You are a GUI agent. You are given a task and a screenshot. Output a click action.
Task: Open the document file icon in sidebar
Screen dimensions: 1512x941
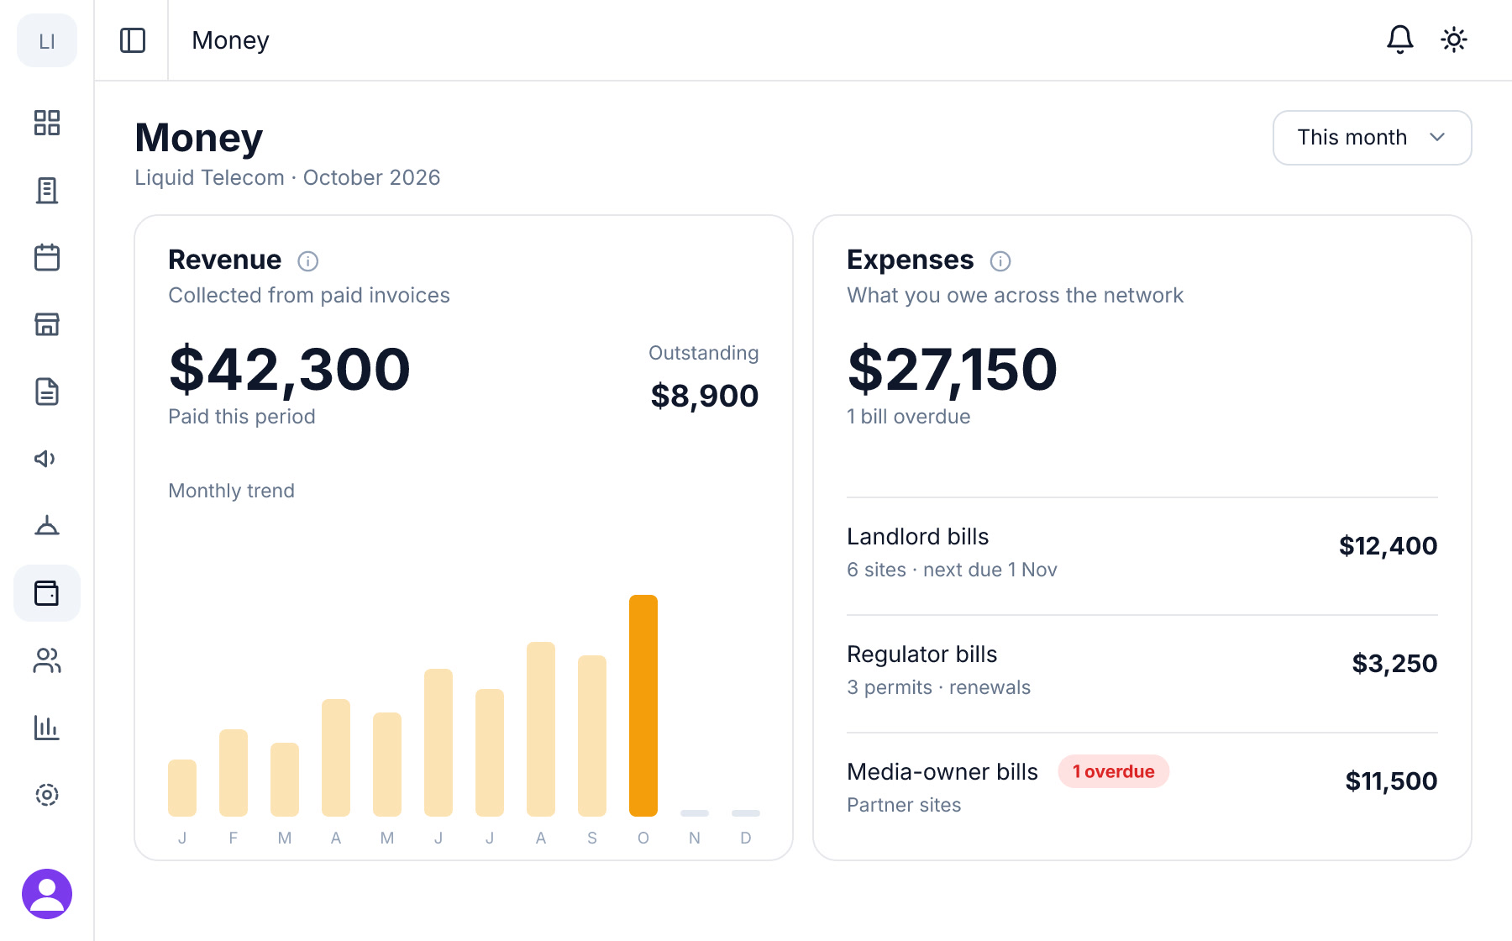coord(47,392)
